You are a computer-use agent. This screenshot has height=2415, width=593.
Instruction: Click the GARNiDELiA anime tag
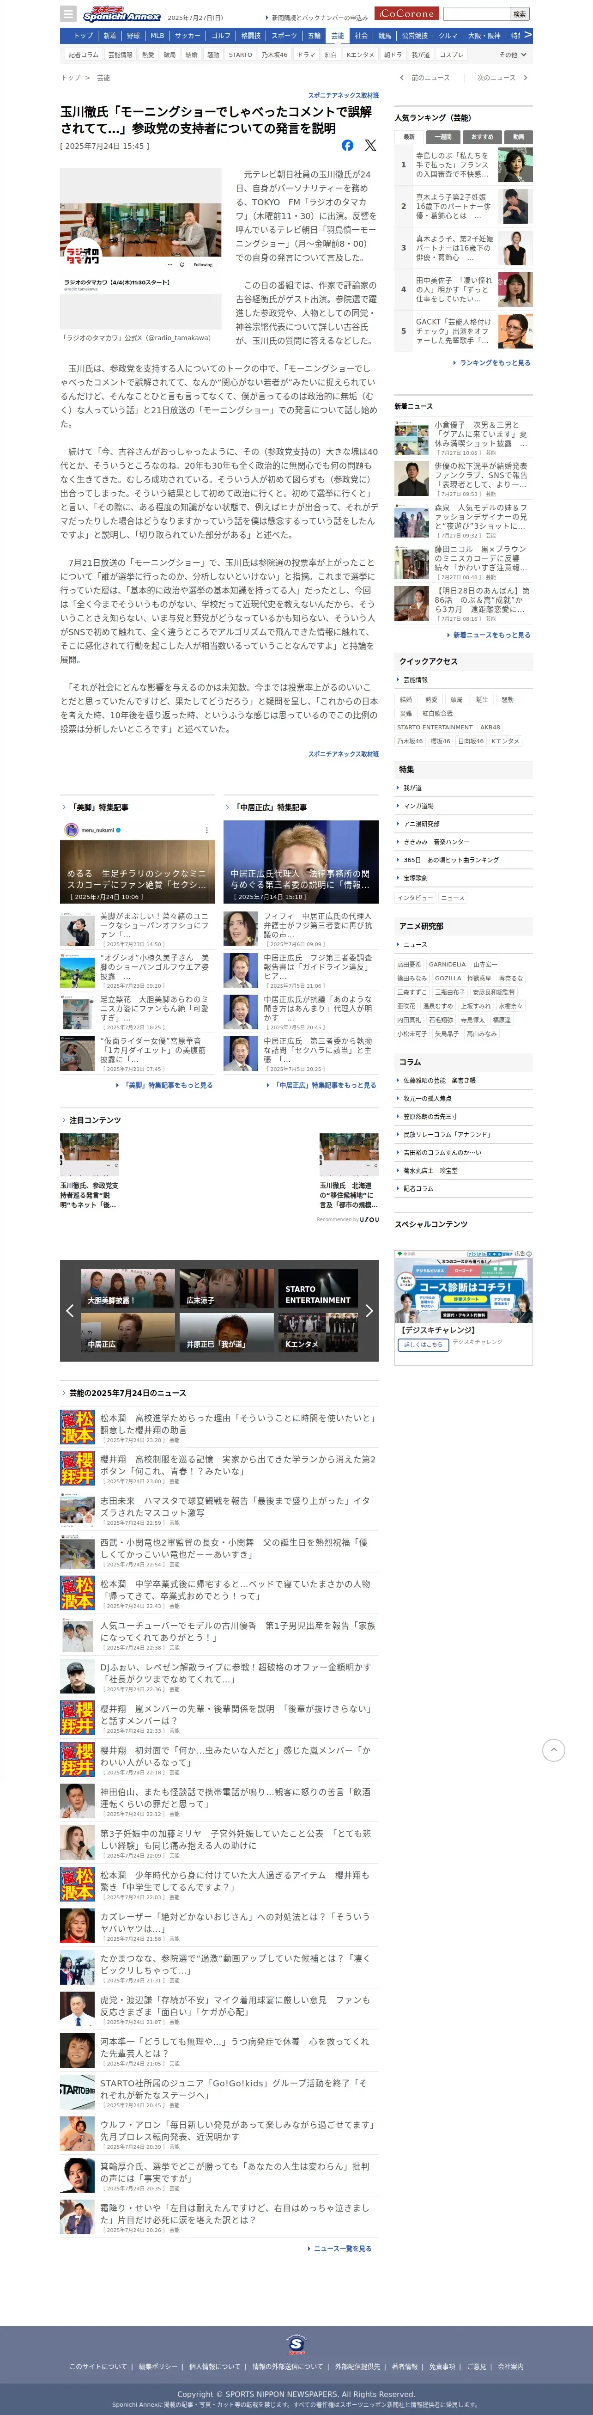[x=447, y=964]
